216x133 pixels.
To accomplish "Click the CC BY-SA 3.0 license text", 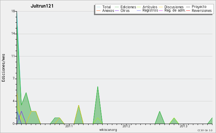I will [x=205, y=130].
